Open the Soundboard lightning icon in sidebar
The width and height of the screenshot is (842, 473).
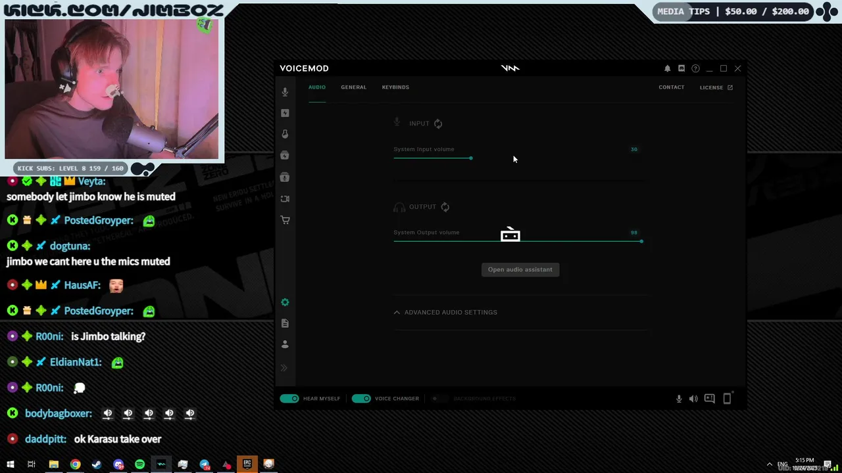[x=285, y=113]
